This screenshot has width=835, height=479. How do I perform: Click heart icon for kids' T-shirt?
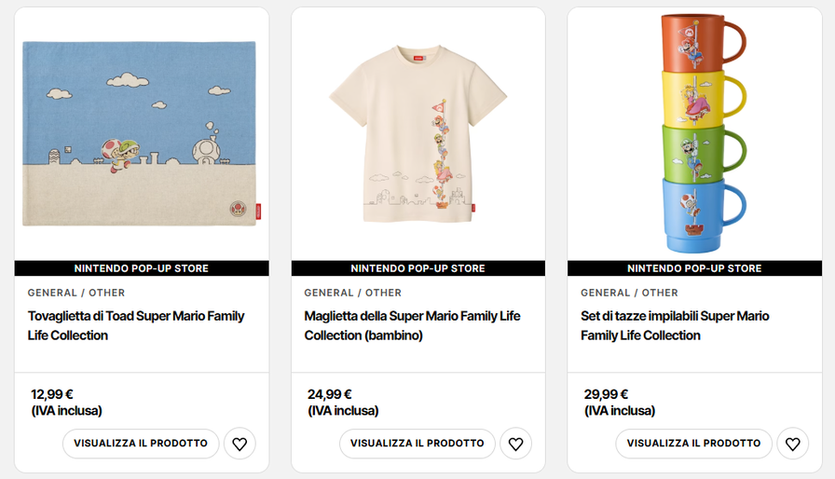click(515, 444)
